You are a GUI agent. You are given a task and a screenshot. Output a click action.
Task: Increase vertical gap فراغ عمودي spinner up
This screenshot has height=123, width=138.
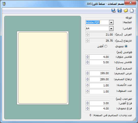point(88,107)
